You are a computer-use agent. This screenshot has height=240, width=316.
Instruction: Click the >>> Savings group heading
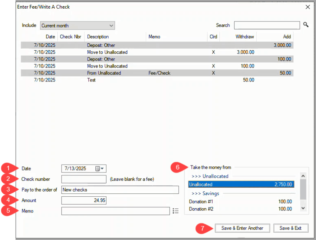(205, 193)
